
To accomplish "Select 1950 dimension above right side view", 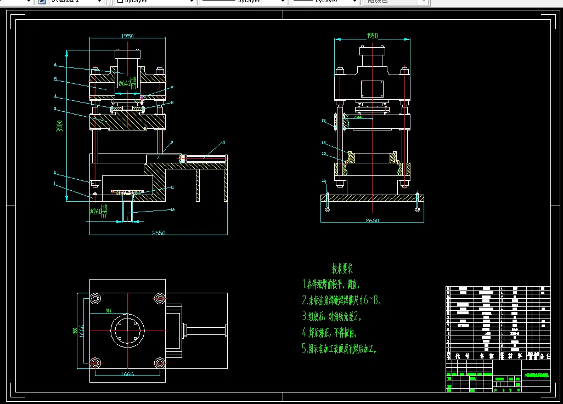I will [x=372, y=36].
